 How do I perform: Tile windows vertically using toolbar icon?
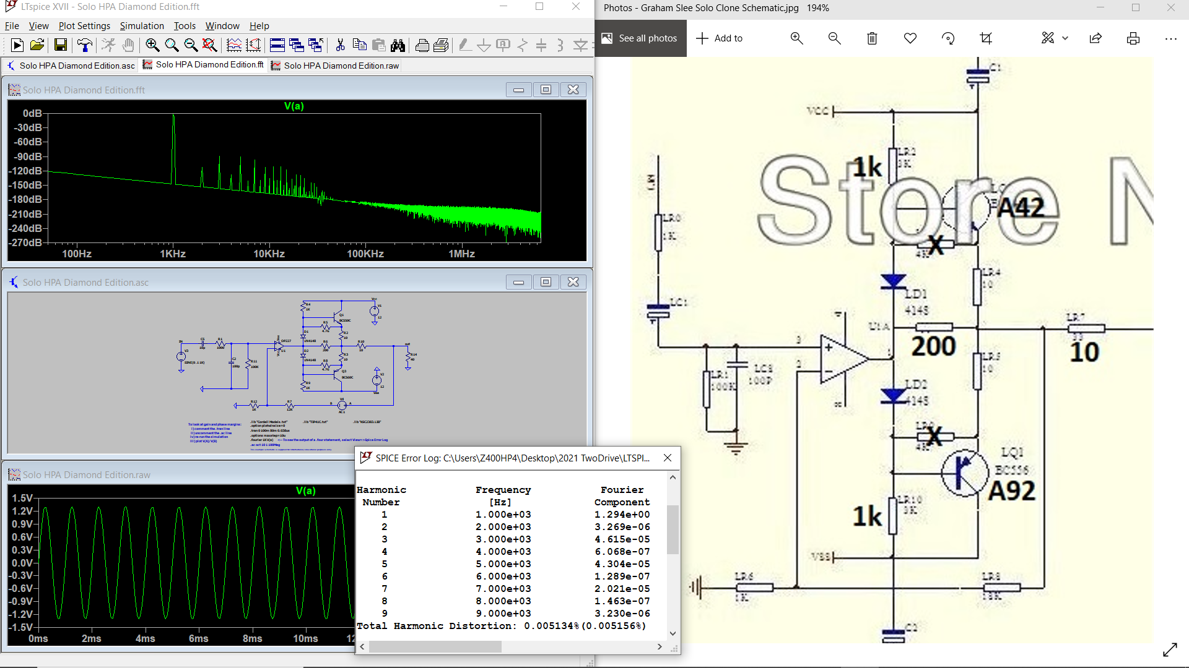(x=297, y=45)
